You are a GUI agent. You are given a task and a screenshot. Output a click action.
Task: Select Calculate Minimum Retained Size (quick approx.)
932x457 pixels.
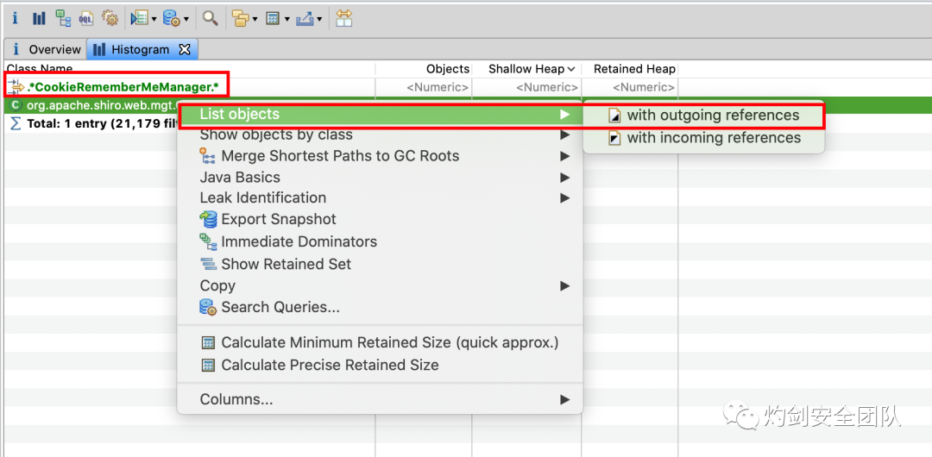point(380,343)
